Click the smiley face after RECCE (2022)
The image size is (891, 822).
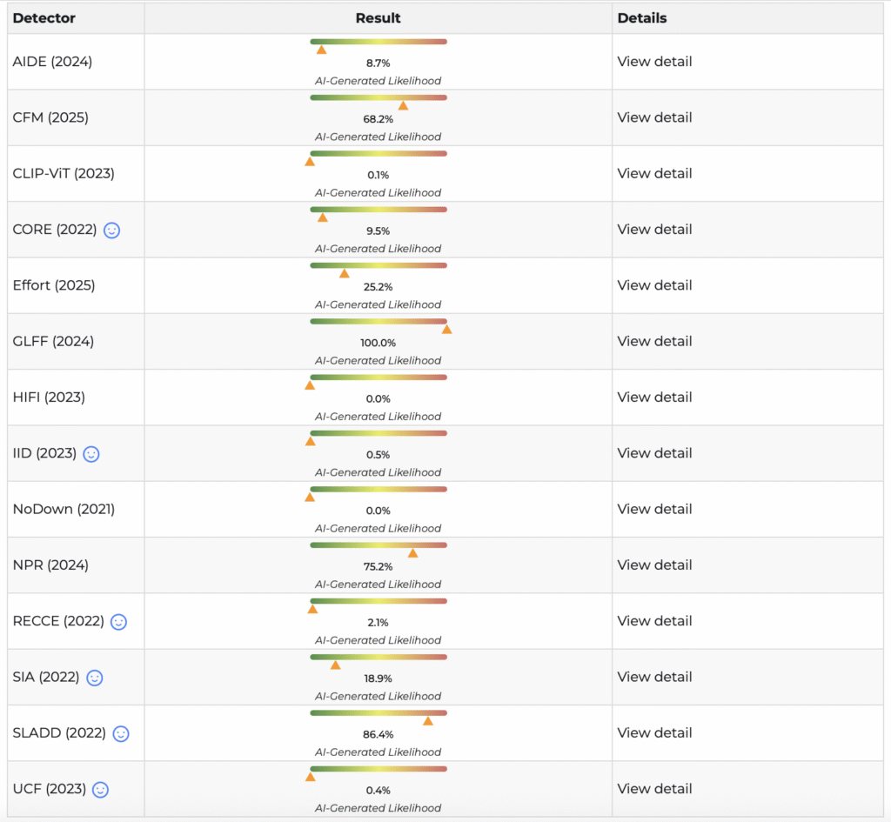click(118, 621)
